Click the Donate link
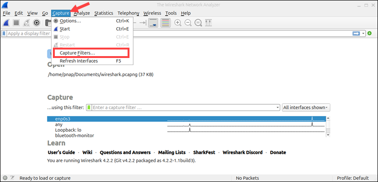 point(278,152)
